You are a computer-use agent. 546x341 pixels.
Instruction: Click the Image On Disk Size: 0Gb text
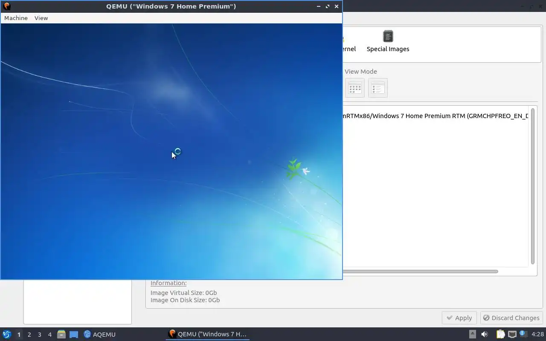point(185,300)
